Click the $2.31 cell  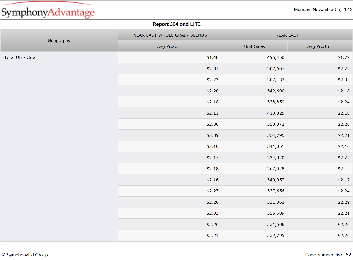[170, 69]
